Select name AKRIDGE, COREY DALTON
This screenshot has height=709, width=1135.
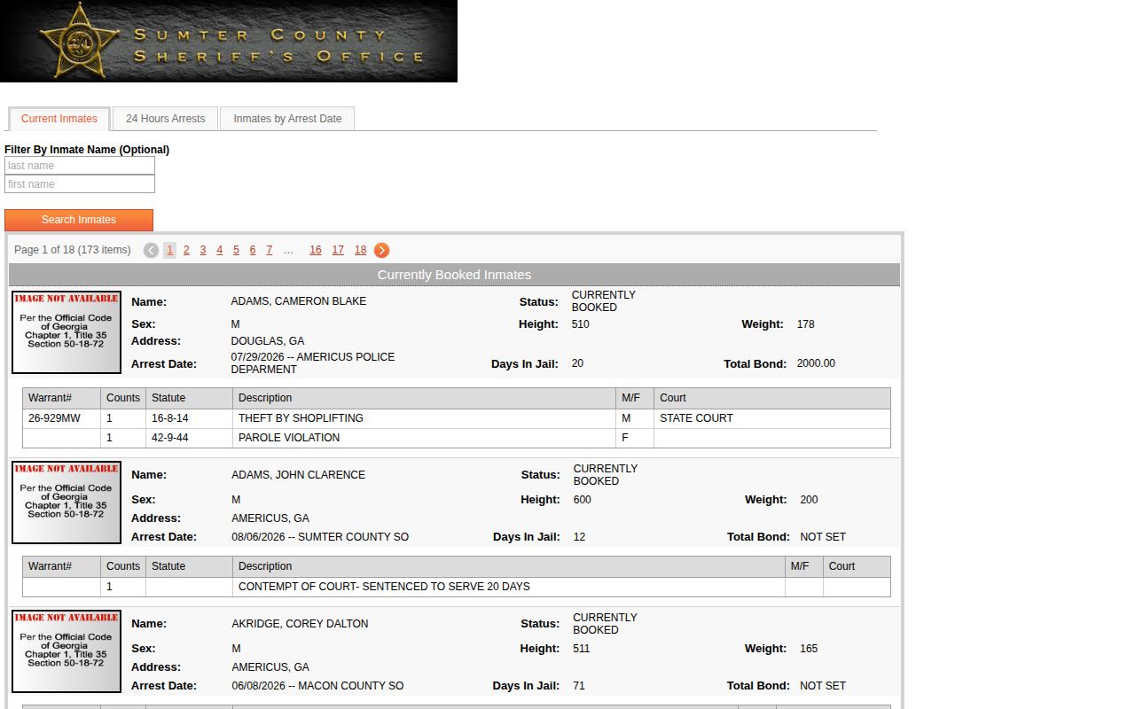coord(301,624)
